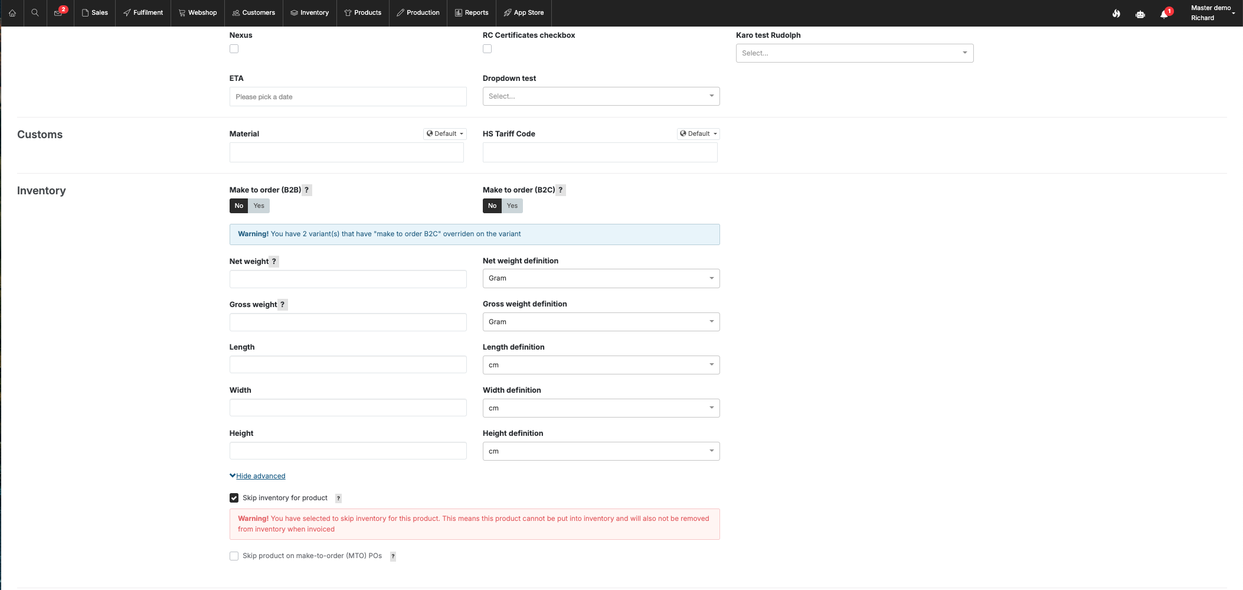Click help icon next to Make to order (B2C)

pos(561,190)
